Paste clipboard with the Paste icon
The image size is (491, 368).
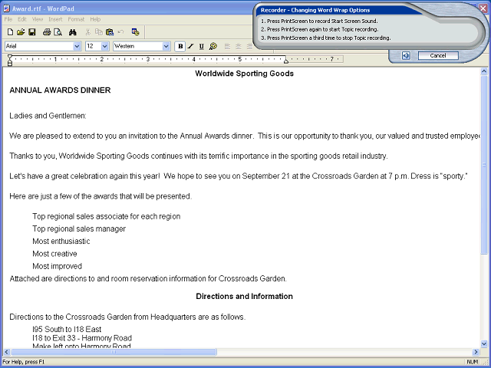coord(110,32)
